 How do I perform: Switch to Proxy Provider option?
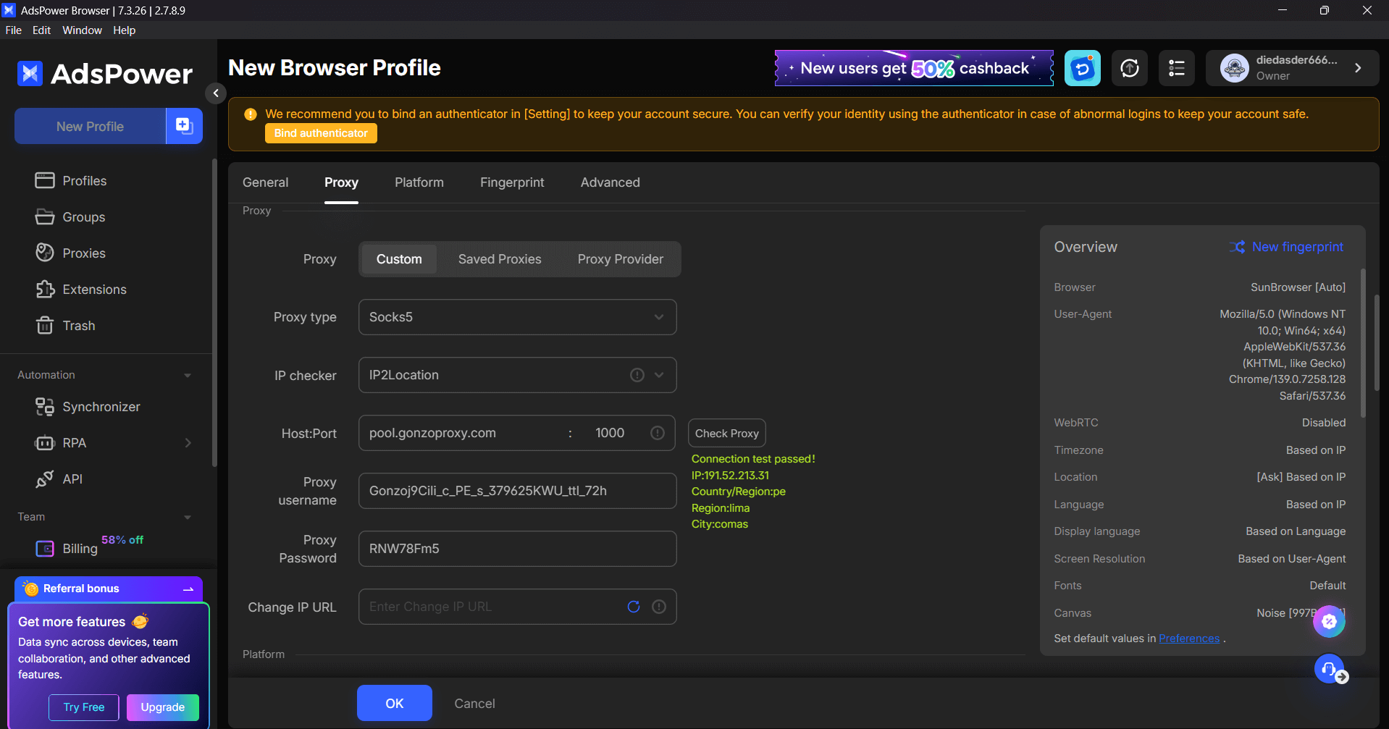pos(621,259)
